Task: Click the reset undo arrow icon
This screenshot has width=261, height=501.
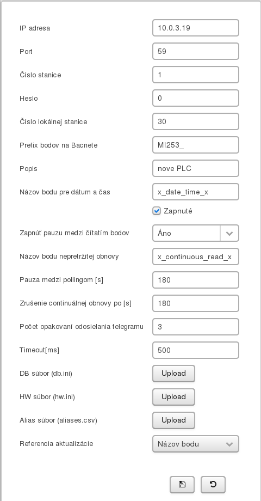Action: tap(213, 484)
